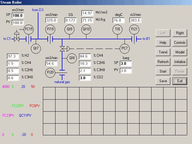This screenshot has width=192, height=144.
Task: Click the FI21 flow indicator bubble
Action: [135, 29]
